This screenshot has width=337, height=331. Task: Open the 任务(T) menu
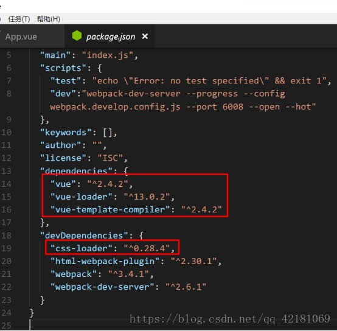tap(19, 19)
